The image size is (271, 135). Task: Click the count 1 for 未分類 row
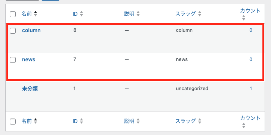coord(250,89)
